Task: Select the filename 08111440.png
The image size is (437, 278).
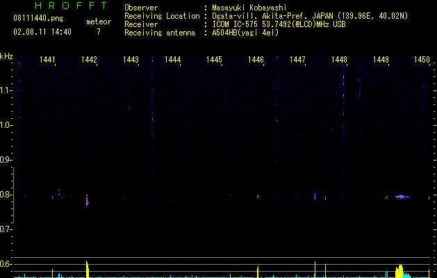Action: point(38,18)
